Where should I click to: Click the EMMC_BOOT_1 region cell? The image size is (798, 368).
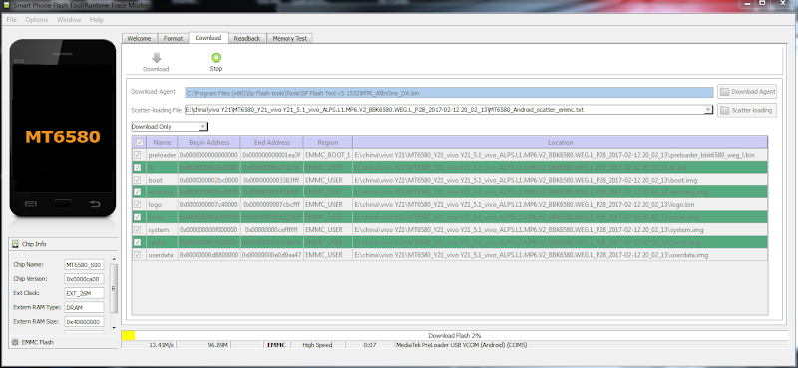(328, 155)
